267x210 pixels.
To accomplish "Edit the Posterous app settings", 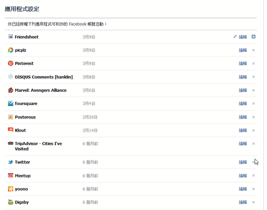I will [x=243, y=117].
